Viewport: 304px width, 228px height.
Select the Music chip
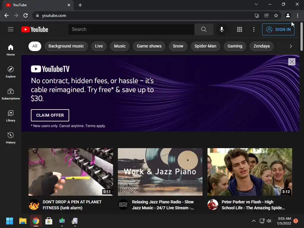point(120,46)
